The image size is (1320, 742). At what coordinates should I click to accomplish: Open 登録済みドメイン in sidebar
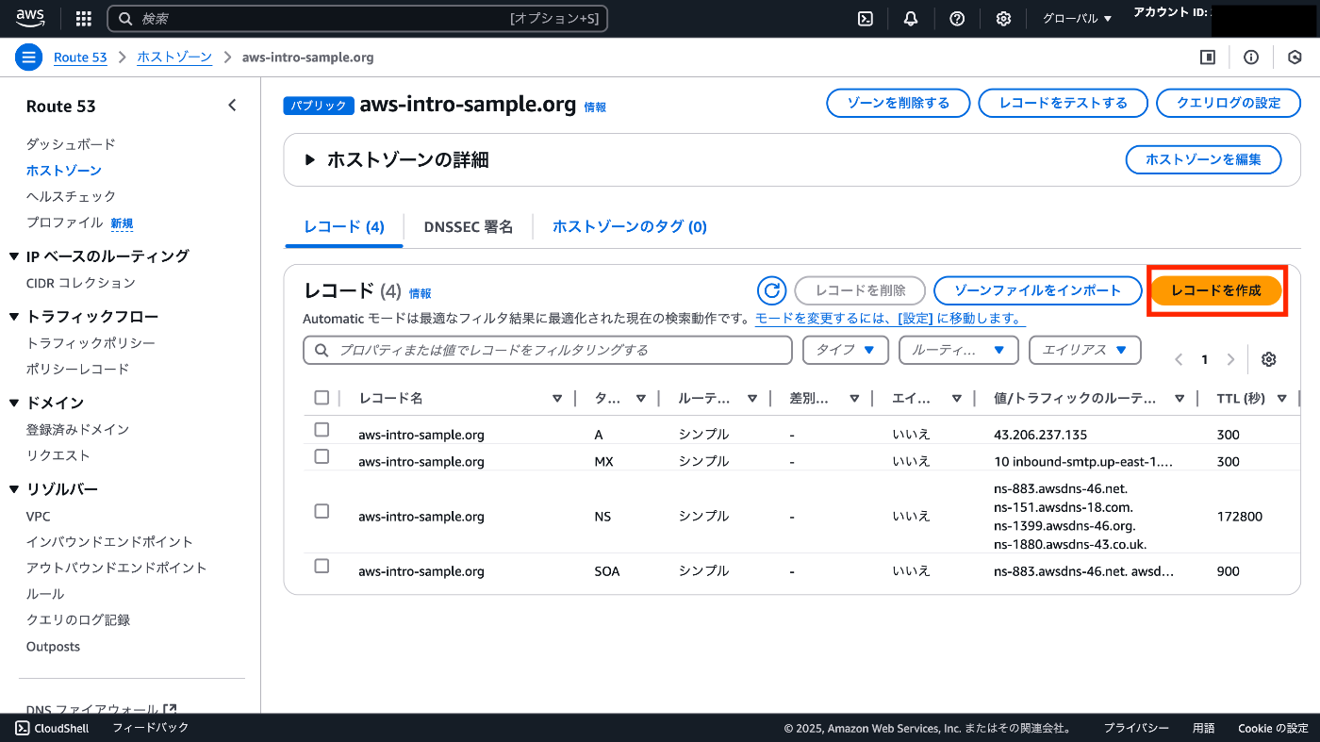coord(77,429)
